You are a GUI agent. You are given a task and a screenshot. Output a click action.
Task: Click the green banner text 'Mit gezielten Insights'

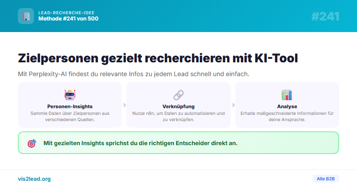pyautogui.click(x=141, y=143)
